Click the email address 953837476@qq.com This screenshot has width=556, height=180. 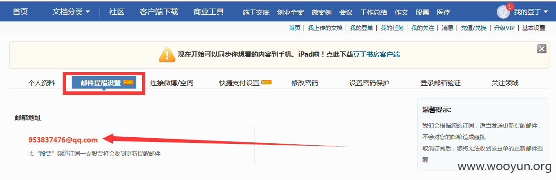pyautogui.click(x=63, y=140)
